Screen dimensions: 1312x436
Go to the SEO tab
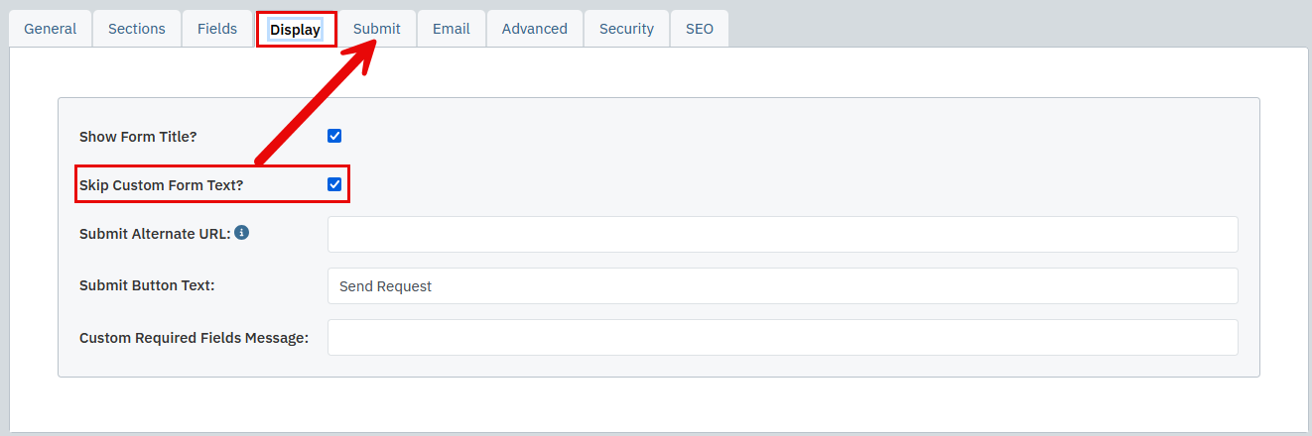pos(700,29)
